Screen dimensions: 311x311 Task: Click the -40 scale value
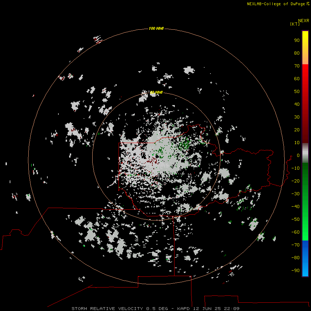pyautogui.click(x=295, y=207)
